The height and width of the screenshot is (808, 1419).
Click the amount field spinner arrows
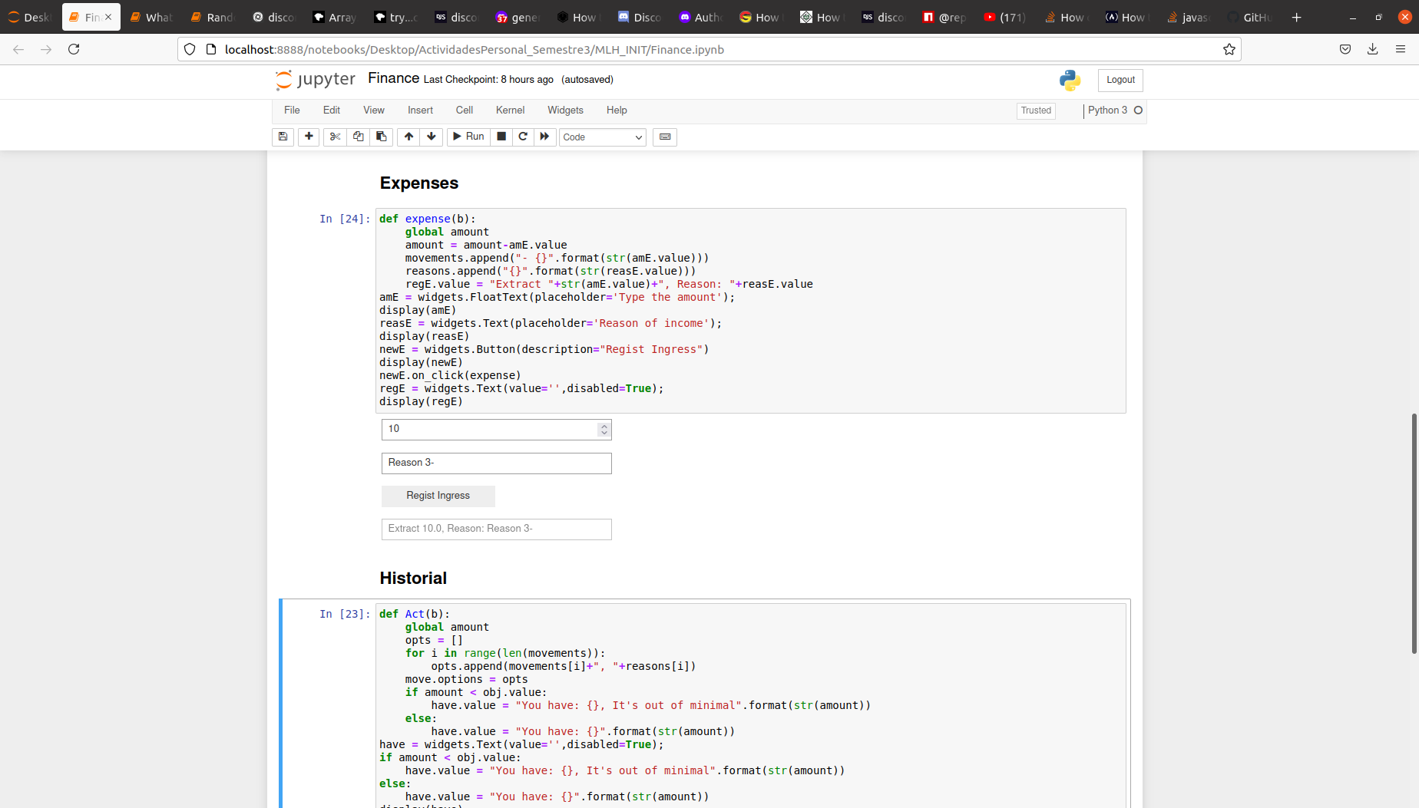tap(604, 429)
